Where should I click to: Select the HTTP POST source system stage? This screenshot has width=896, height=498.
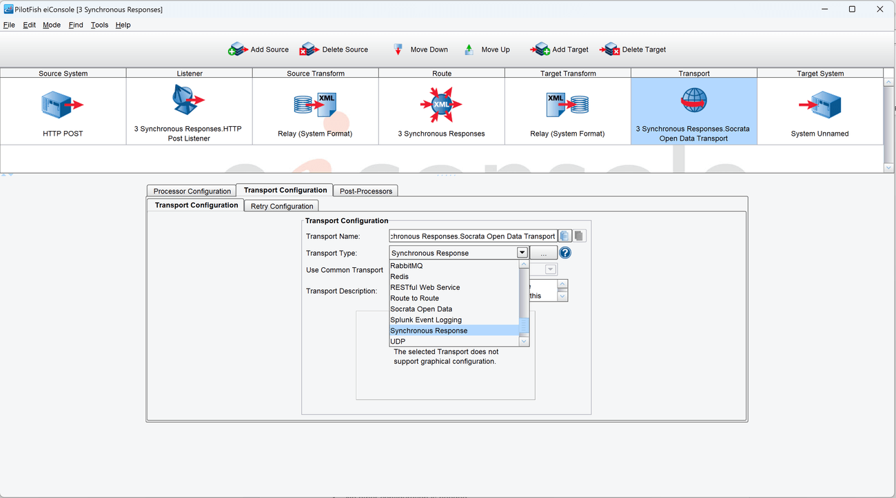[63, 111]
